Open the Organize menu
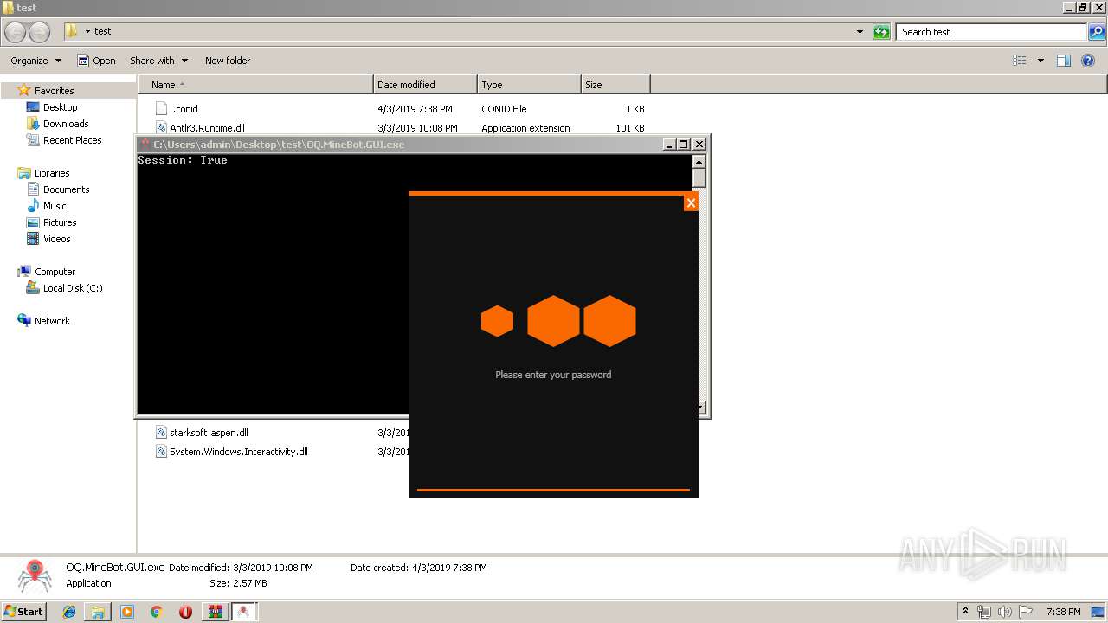This screenshot has height=623, width=1108. [35, 61]
